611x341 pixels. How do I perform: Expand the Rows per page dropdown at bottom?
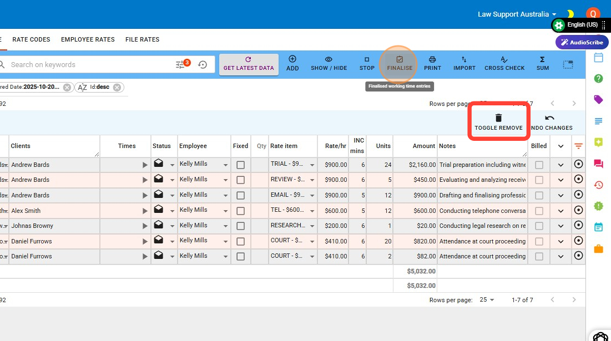(487, 300)
